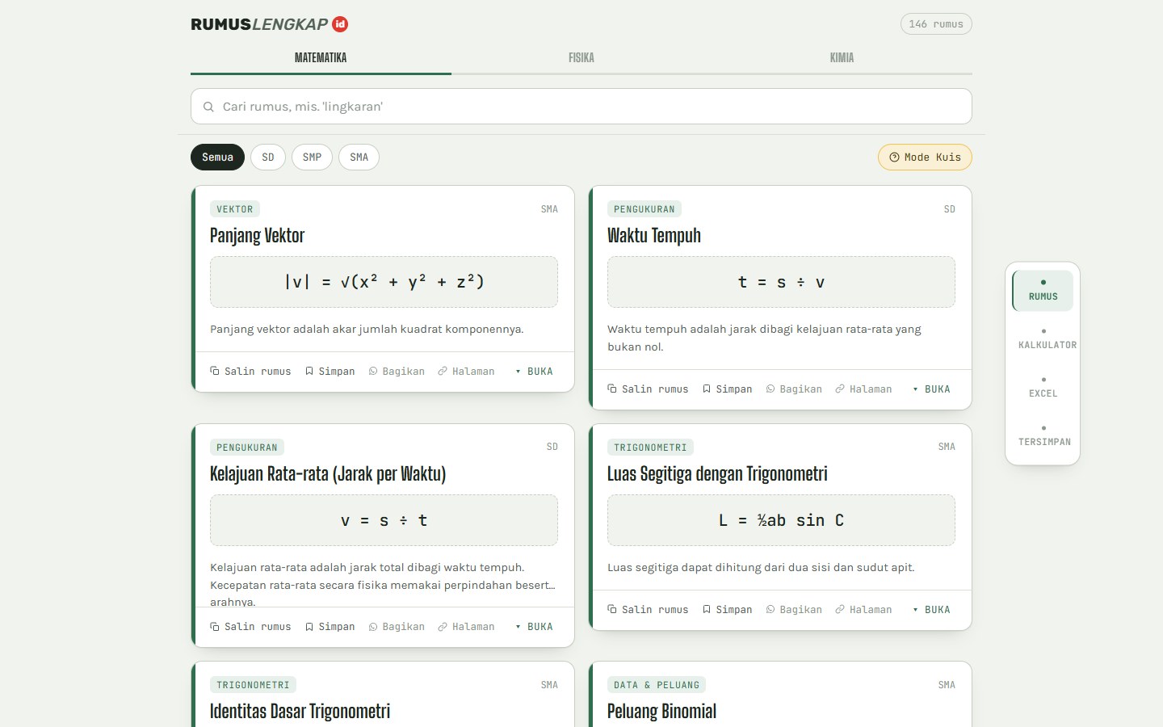Screen dimensions: 1163x727
Task: Share the Waktu Tempuh card via Bagikan
Action: tap(794, 389)
